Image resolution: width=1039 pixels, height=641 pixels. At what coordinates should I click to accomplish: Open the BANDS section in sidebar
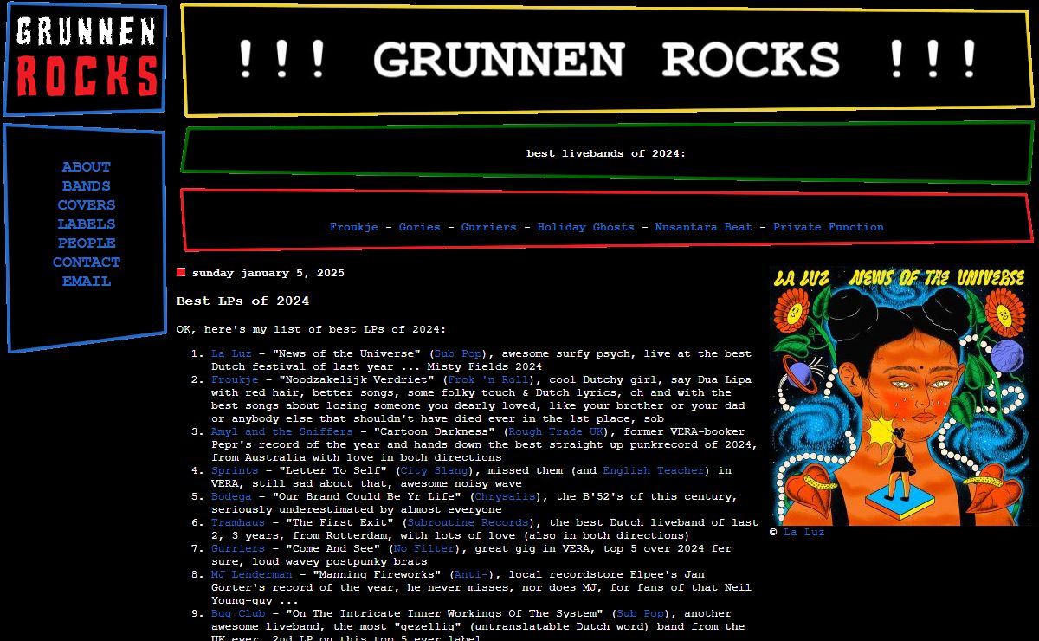pos(87,186)
